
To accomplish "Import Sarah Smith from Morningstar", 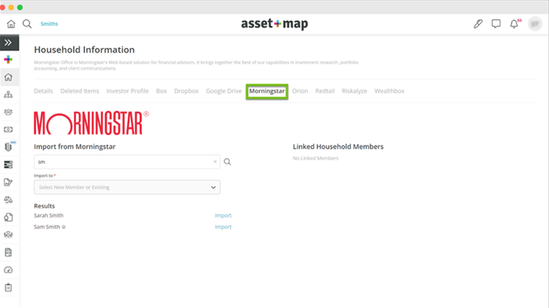I will (223, 216).
